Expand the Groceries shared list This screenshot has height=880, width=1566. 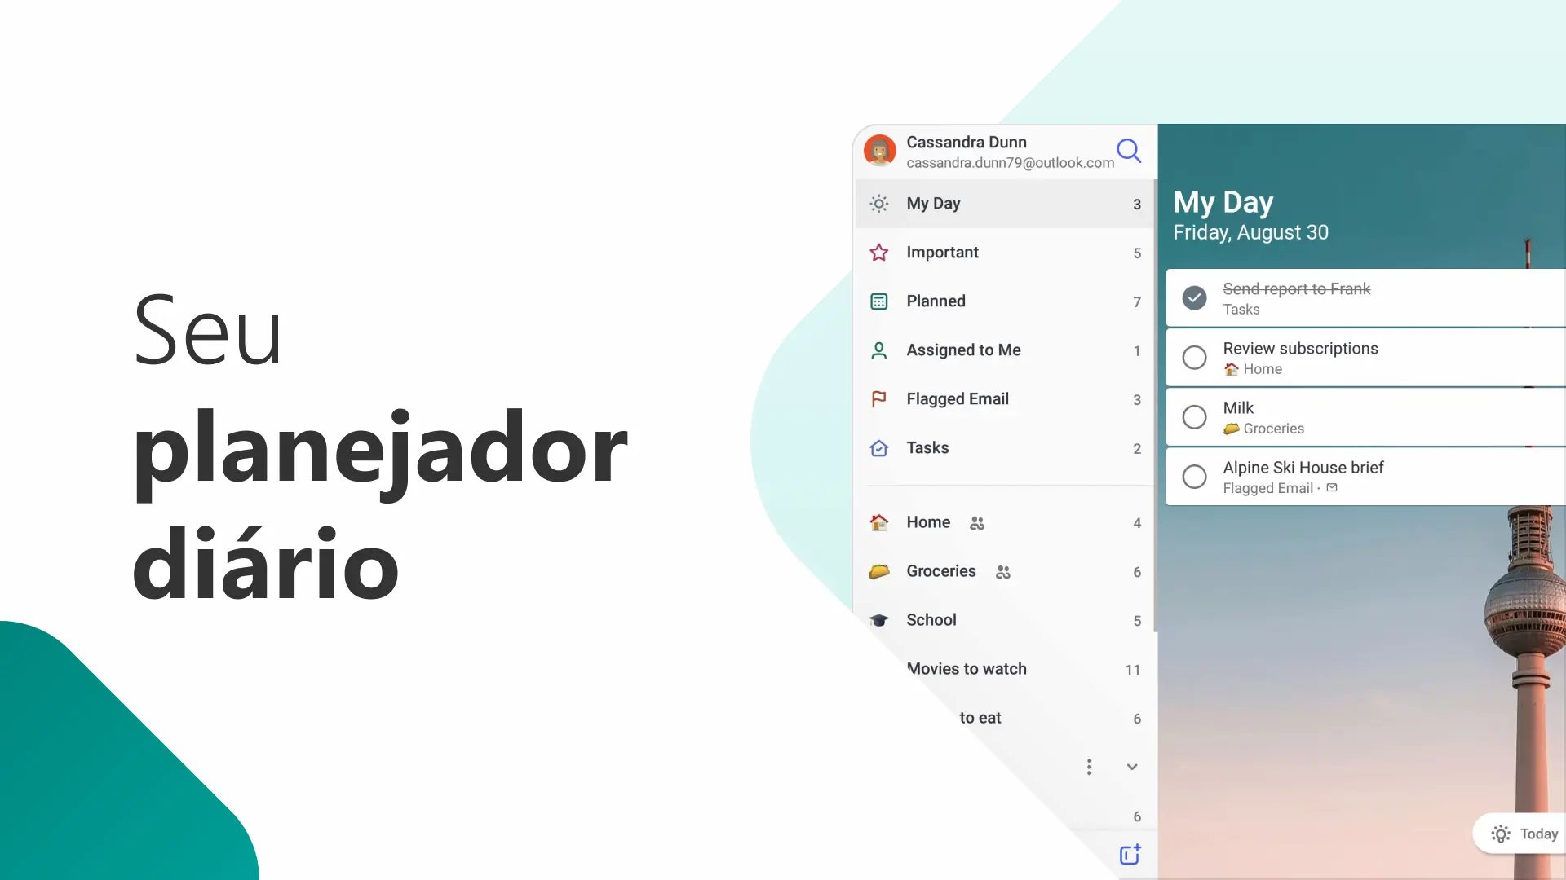tap(941, 570)
